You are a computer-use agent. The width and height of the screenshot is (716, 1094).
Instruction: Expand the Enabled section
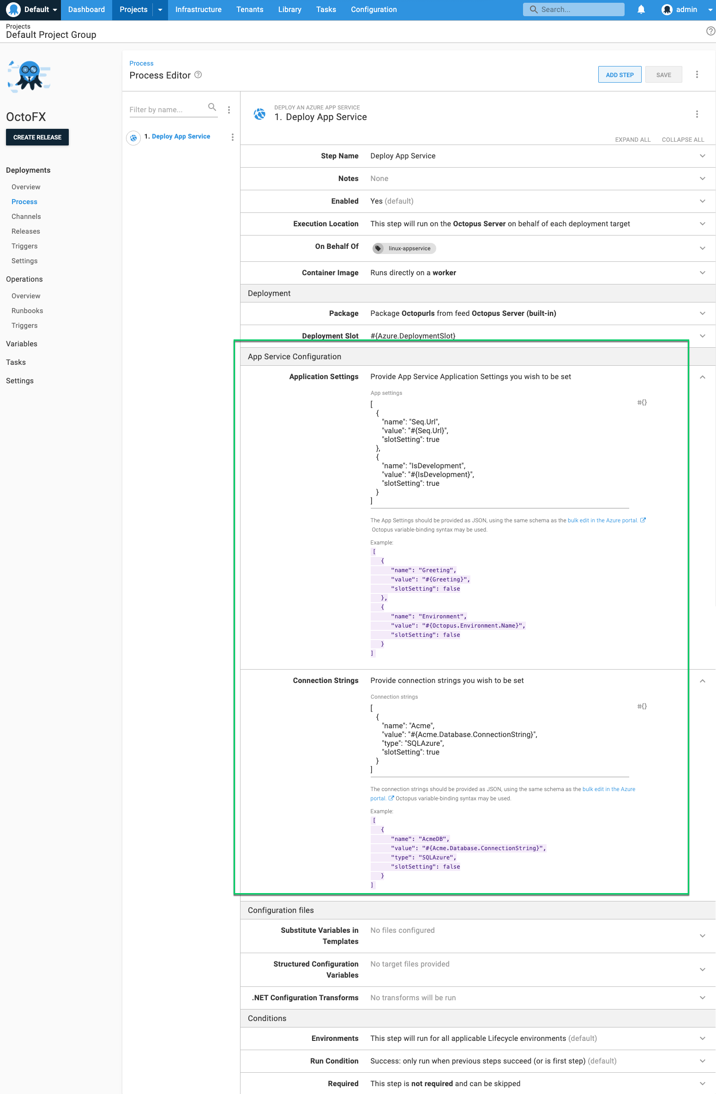(703, 201)
